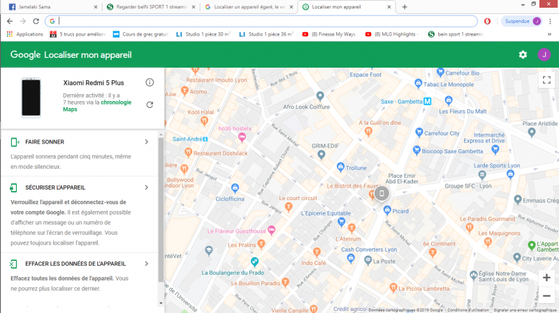Click the Xiaomi phone thumbnail image
559x313 pixels.
(x=31, y=98)
